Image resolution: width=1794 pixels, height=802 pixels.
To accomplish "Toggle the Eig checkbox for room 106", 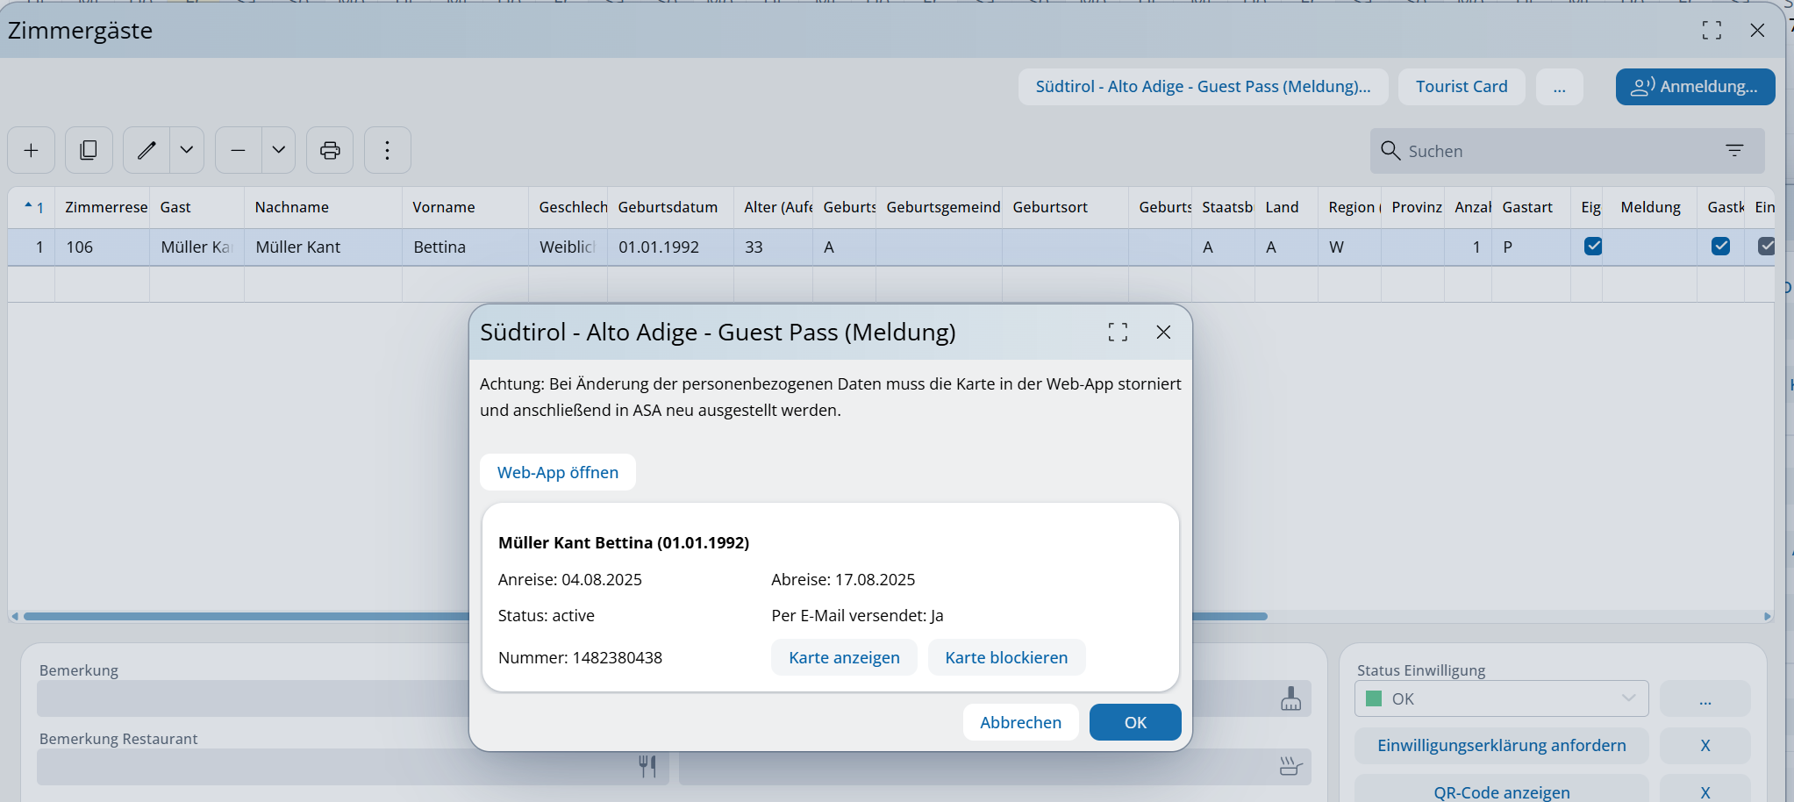I will click(x=1592, y=247).
